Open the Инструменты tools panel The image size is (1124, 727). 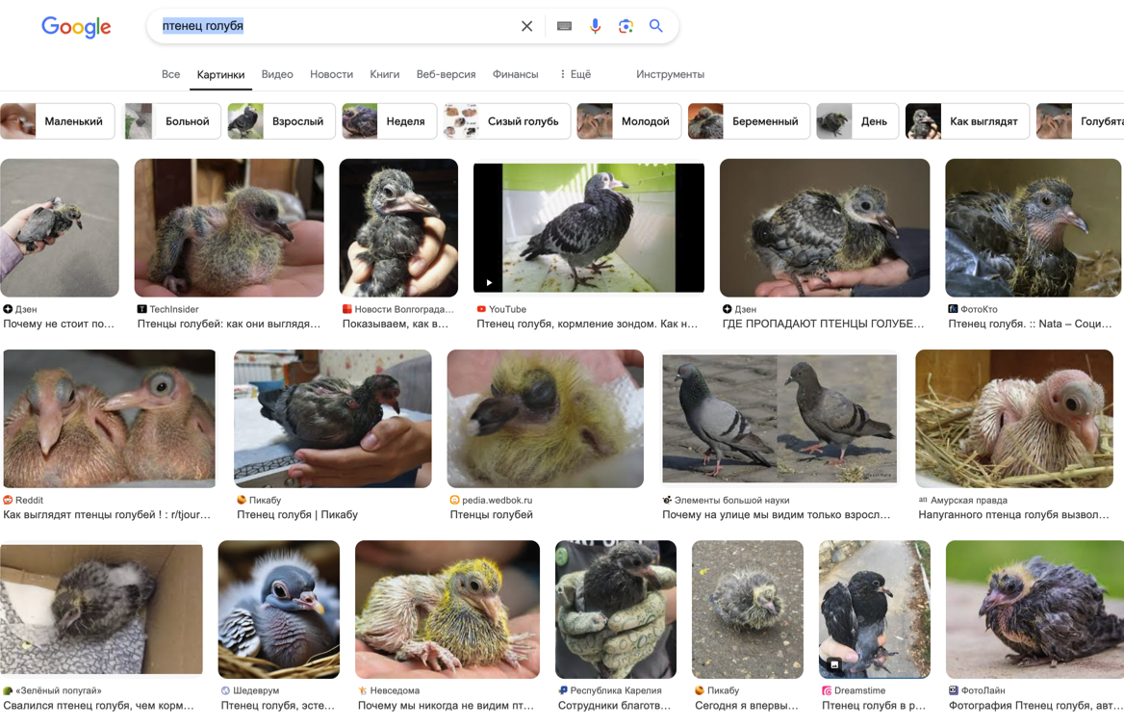(x=670, y=74)
